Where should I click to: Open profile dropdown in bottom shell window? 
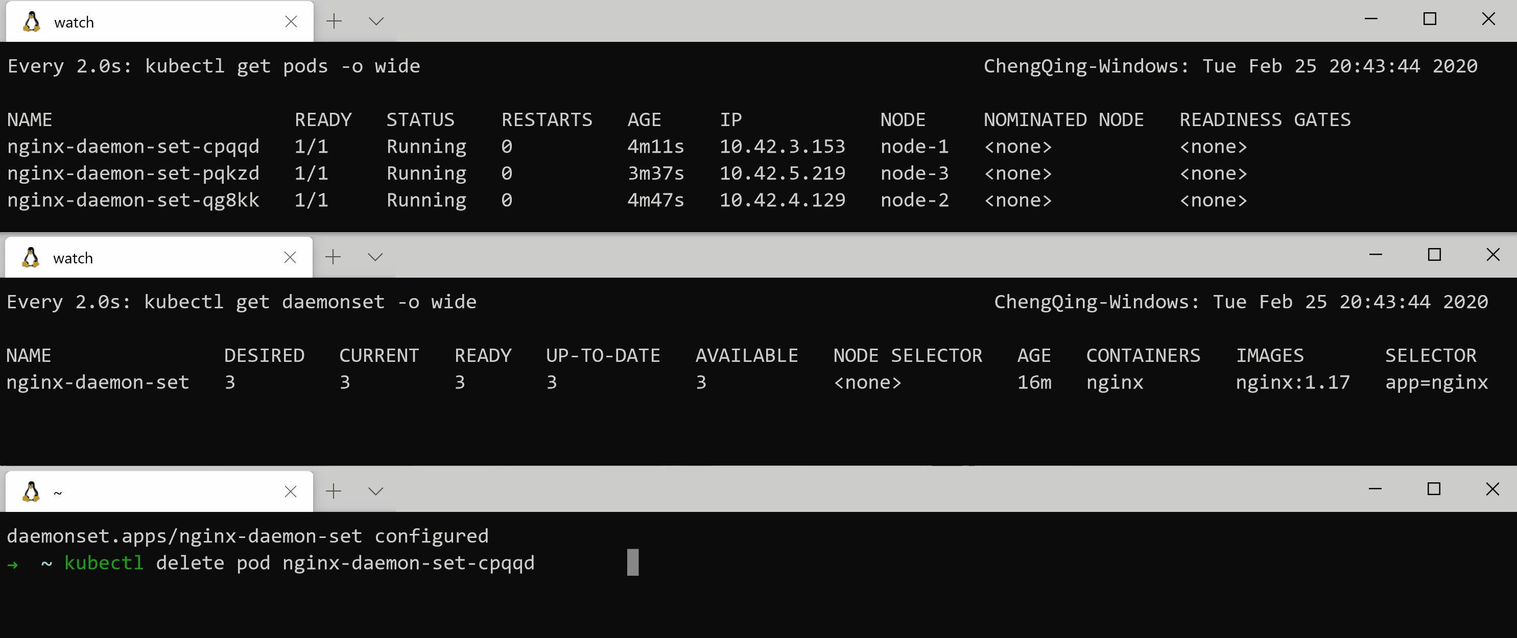376,492
